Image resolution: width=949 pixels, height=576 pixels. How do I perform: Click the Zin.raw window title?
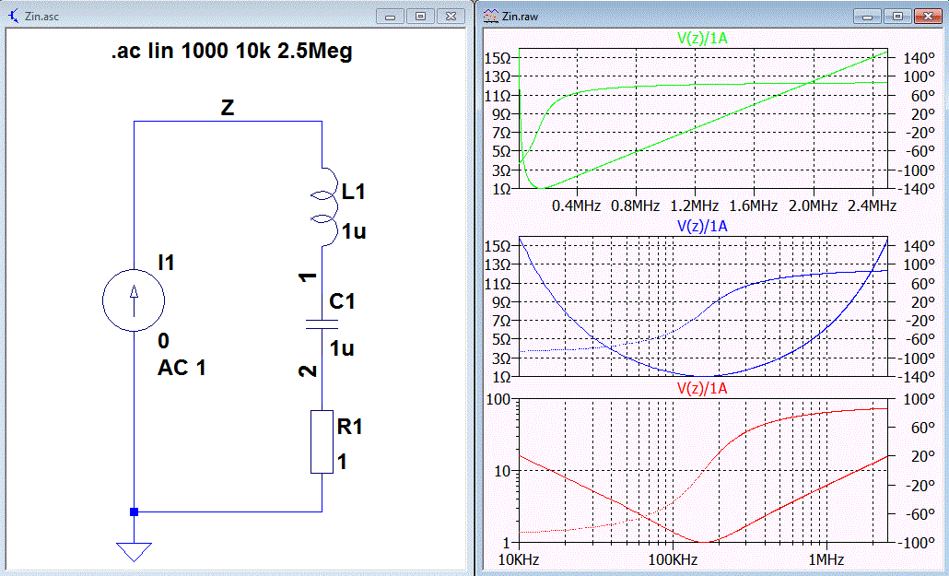pos(520,17)
